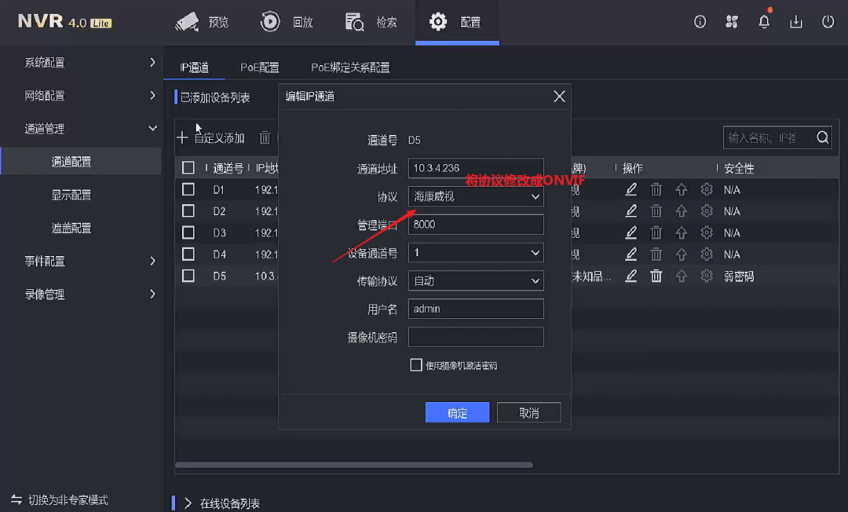The image size is (848, 512).
Task: Delete channel D5 with the trash icon
Action: pos(656,276)
